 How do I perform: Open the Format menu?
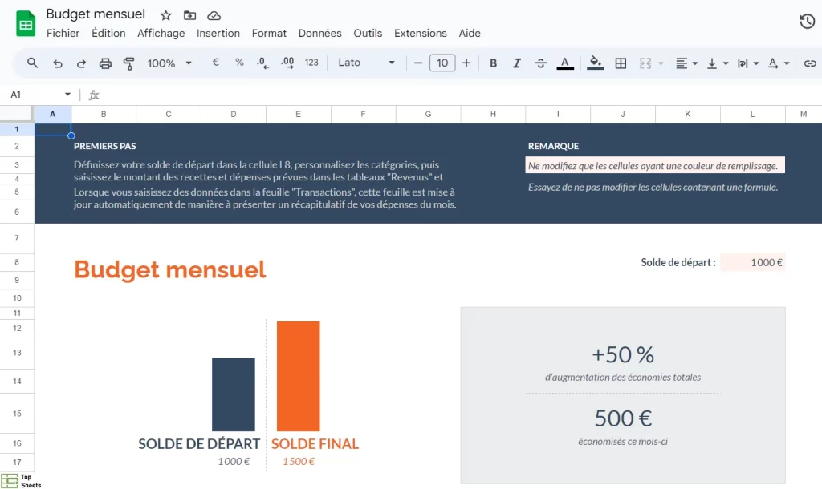pyautogui.click(x=269, y=33)
